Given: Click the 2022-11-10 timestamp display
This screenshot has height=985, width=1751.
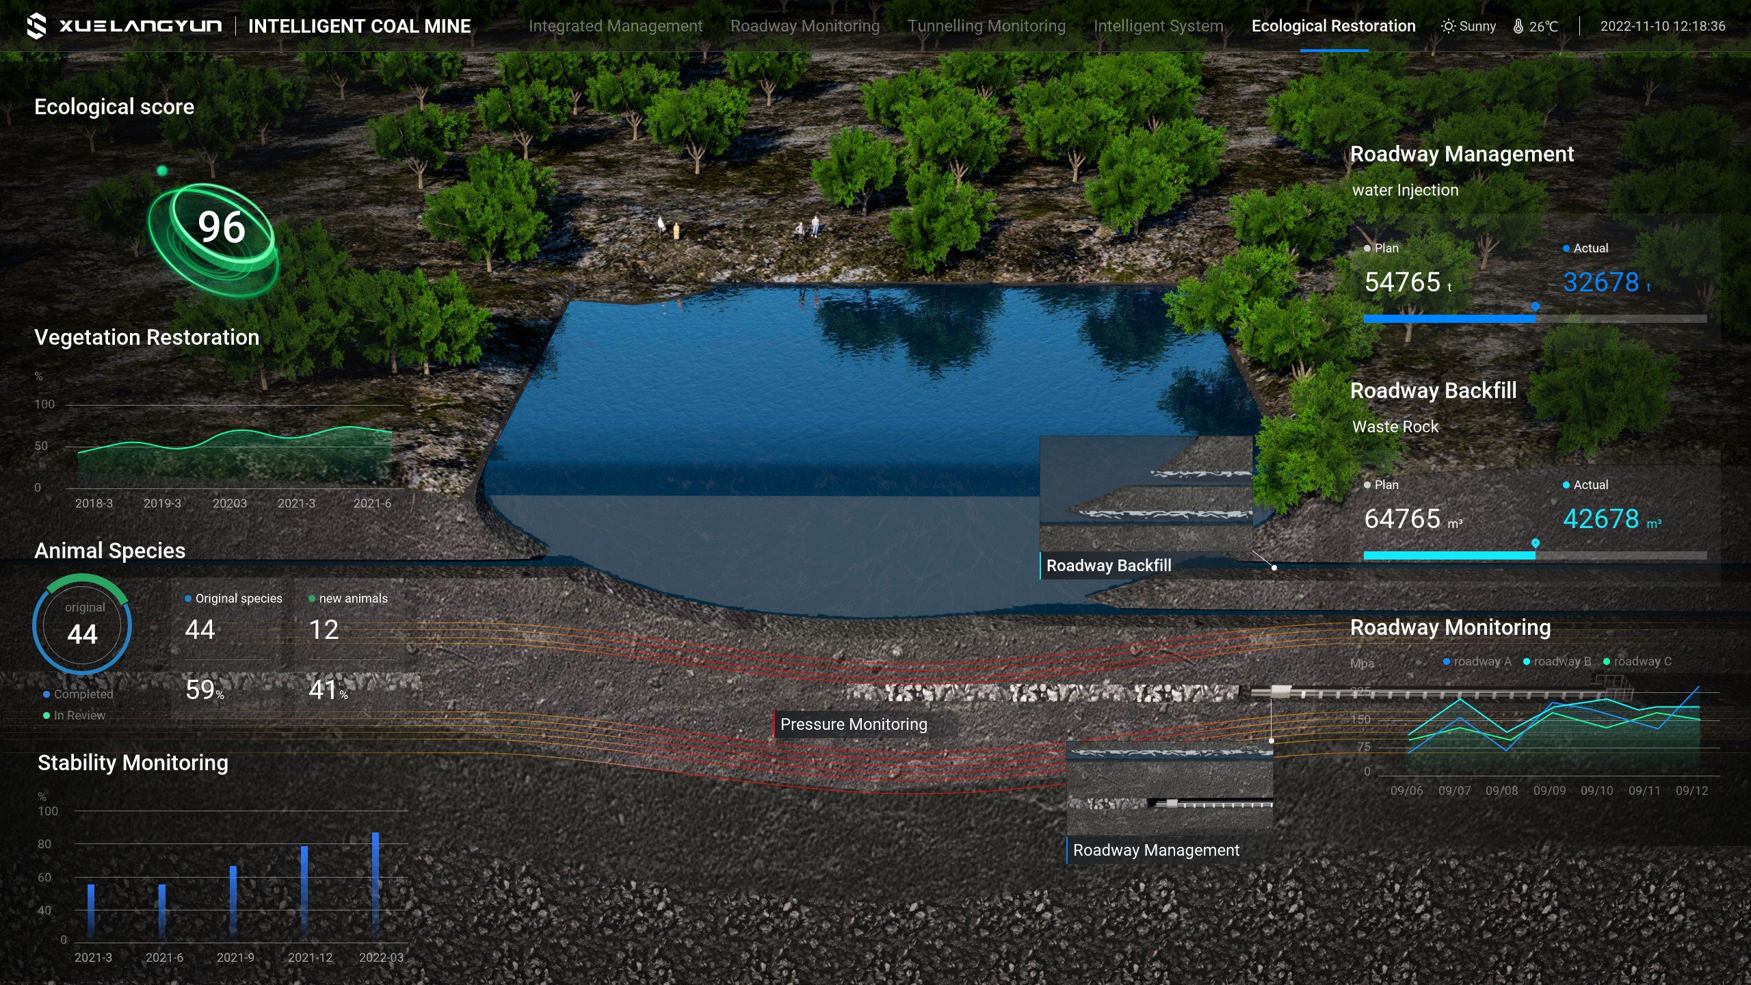Looking at the screenshot, I should pyautogui.click(x=1662, y=26).
